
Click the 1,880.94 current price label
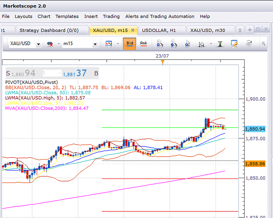[255, 129]
